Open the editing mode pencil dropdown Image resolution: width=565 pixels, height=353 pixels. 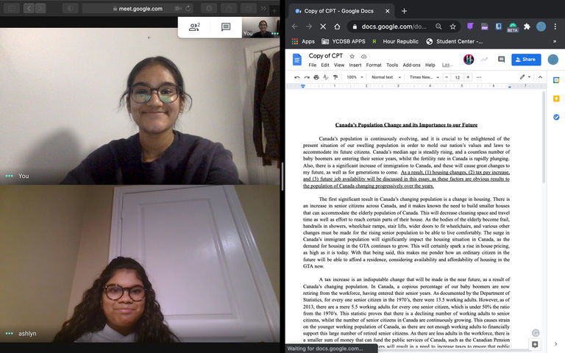click(x=525, y=77)
